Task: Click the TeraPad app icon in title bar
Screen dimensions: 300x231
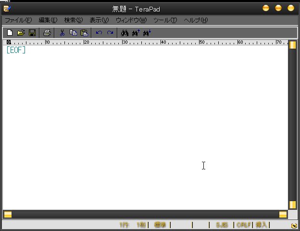Action: pyautogui.click(x=7, y=9)
